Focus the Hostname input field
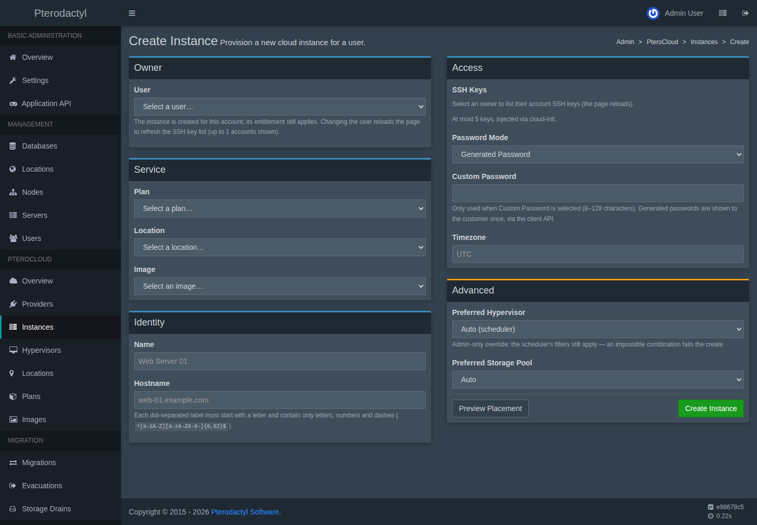The width and height of the screenshot is (757, 525). pyautogui.click(x=280, y=400)
